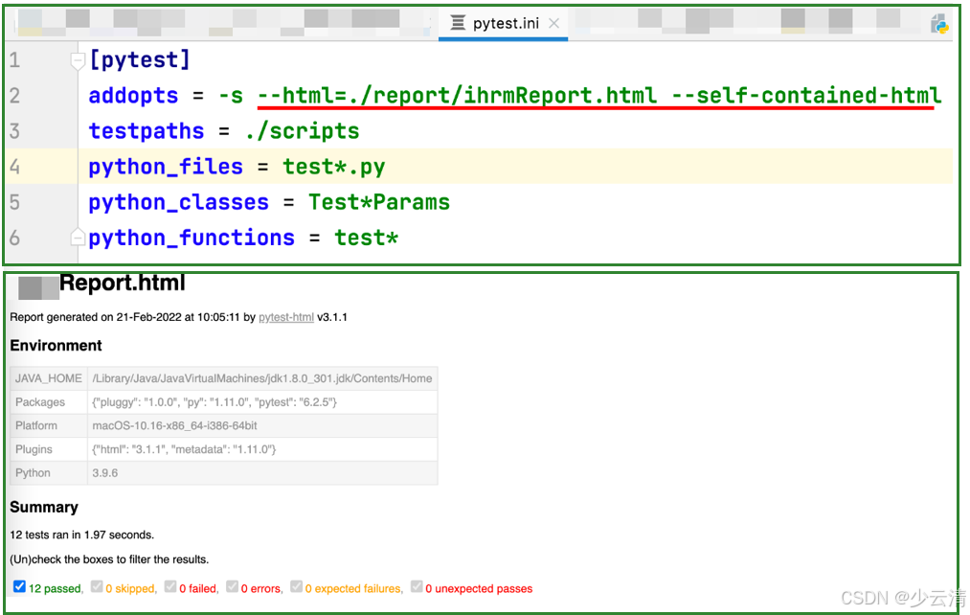This screenshot has height=615, width=970.
Task: Click the '0 errors' label
Action: tap(260, 589)
